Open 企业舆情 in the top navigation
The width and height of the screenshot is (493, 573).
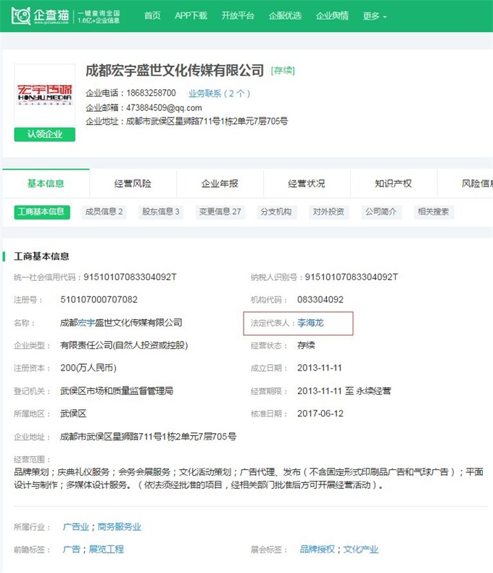(x=332, y=16)
